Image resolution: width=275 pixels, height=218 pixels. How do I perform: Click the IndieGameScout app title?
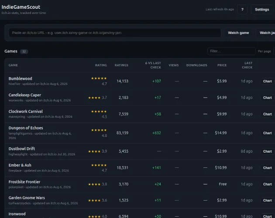pyautogui.click(x=21, y=7)
